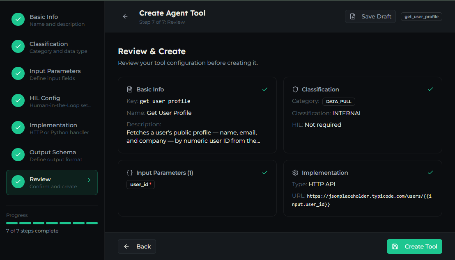Click the user_id parameter chip

(140, 185)
